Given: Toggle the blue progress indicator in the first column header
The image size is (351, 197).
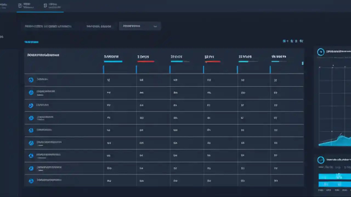Looking at the screenshot, I should click(113, 62).
